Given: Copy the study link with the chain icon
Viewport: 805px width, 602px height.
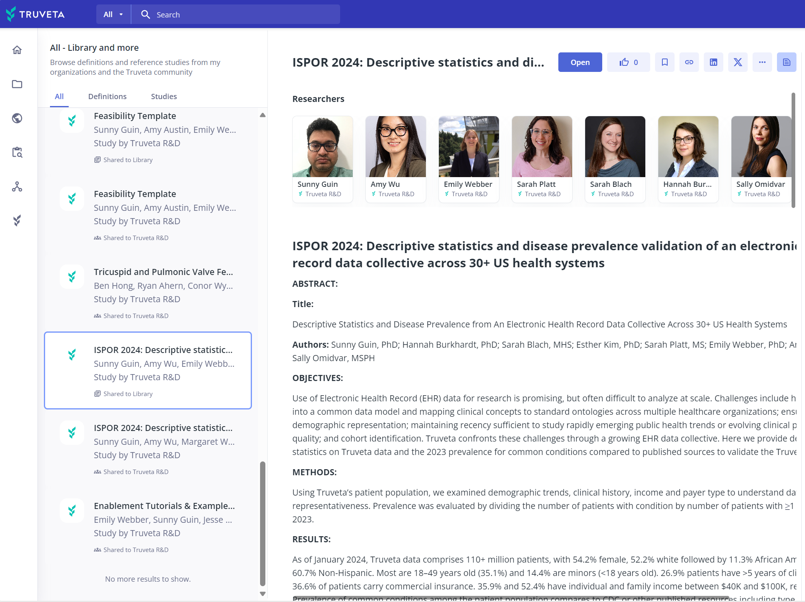Looking at the screenshot, I should 689,62.
